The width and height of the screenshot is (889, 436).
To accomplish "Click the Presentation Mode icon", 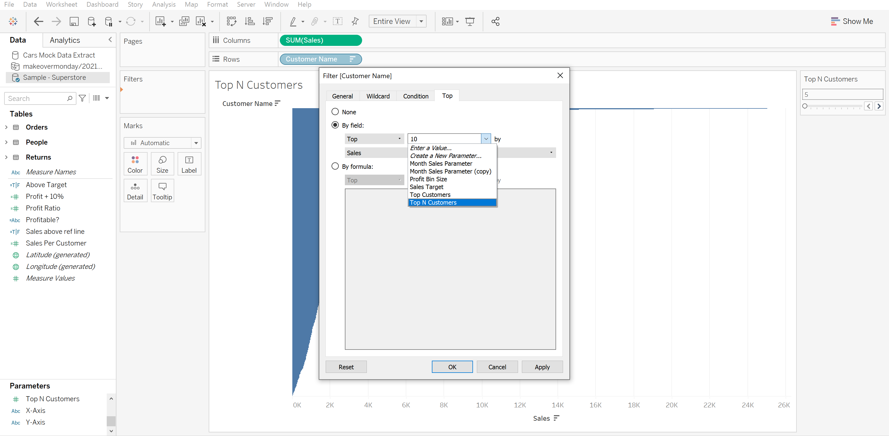I will (x=470, y=21).
